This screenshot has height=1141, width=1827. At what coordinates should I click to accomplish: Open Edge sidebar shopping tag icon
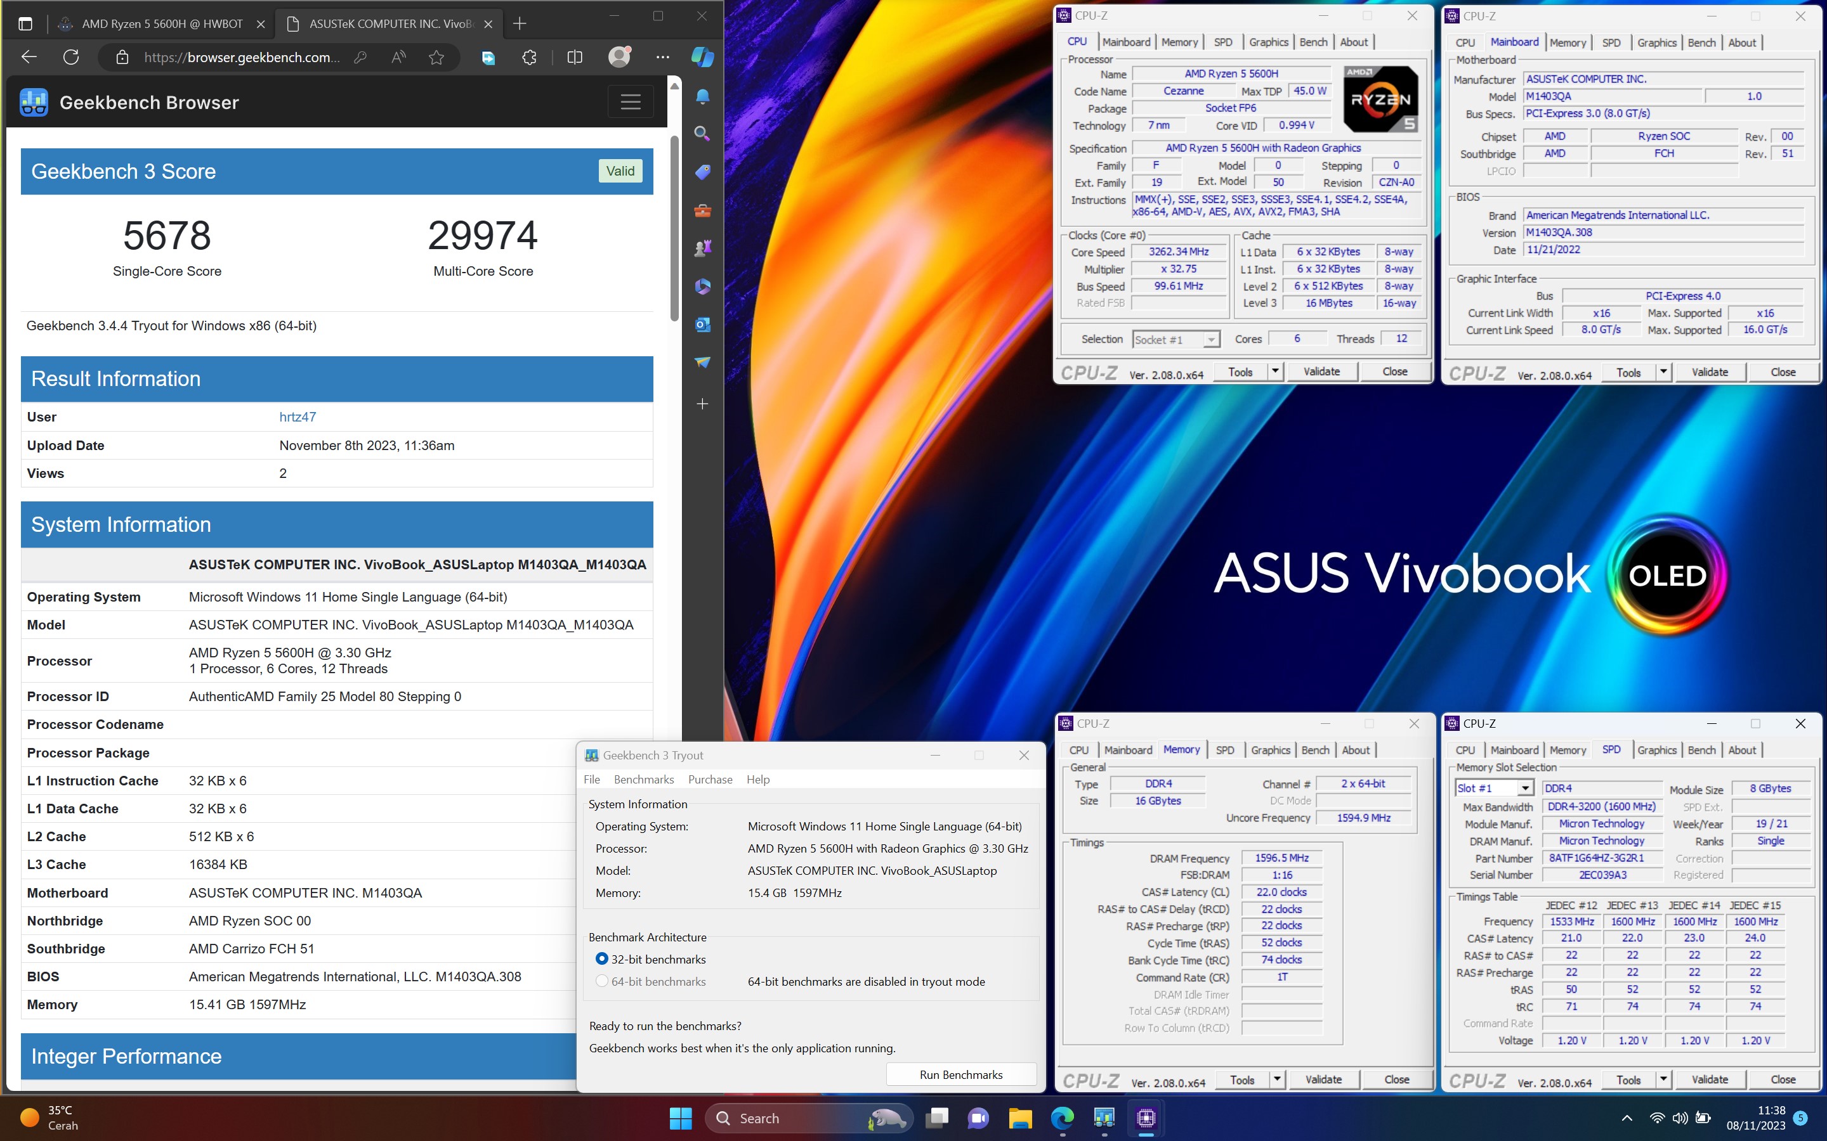point(703,172)
